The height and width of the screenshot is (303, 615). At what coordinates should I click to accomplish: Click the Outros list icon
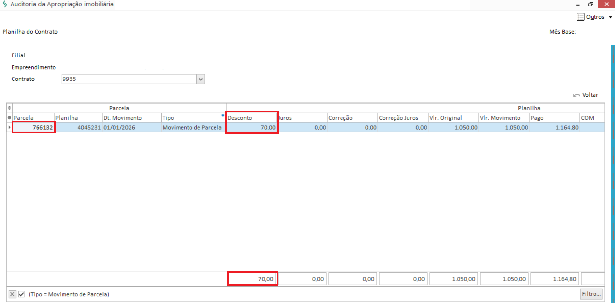[580, 17]
